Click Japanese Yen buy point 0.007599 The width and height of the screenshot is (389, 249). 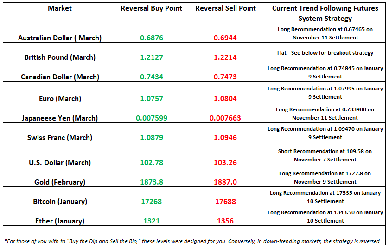[152, 118]
